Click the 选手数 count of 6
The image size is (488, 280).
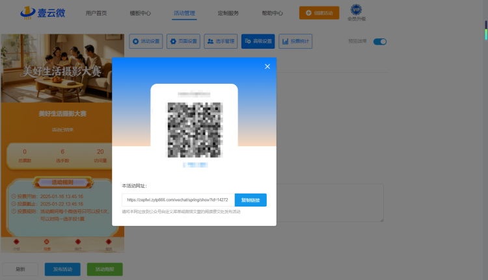(x=62, y=151)
